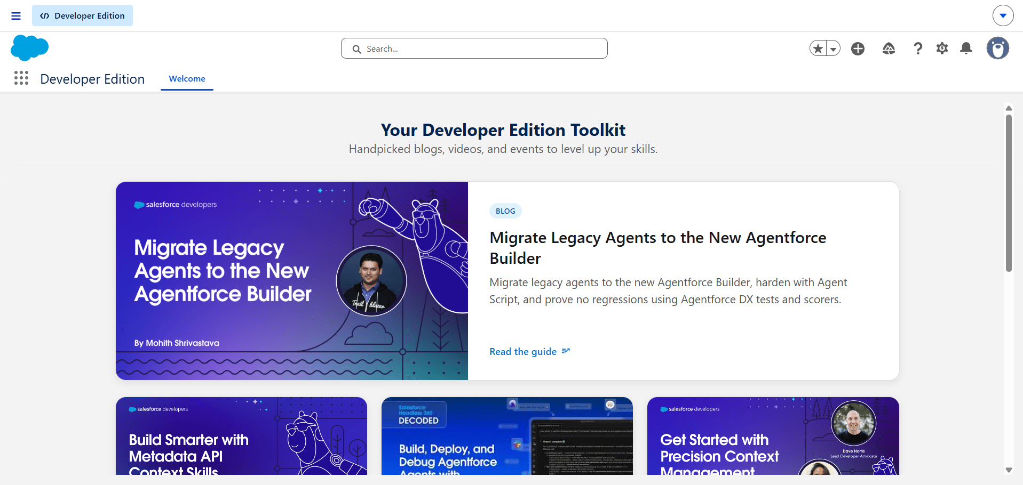Screen dimensions: 1023x485
Task: Open the hamburger navigation menu
Action: (x=16, y=16)
